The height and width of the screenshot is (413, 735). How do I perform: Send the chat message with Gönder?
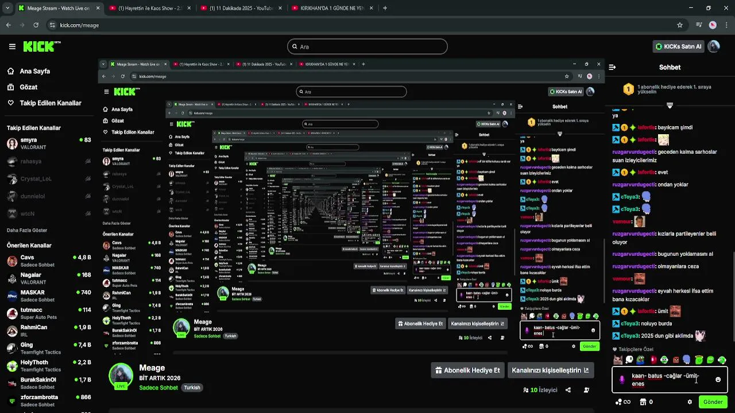pyautogui.click(x=713, y=402)
